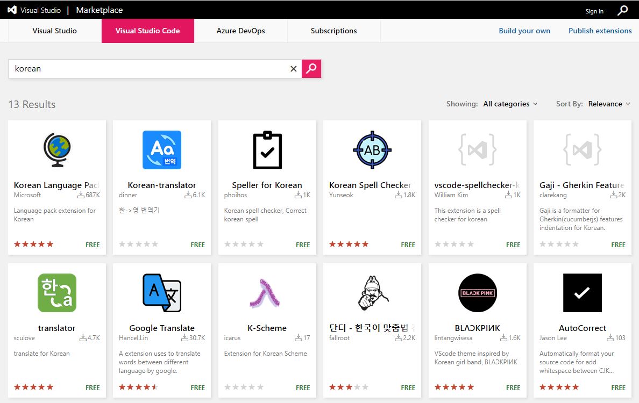Click download icon beside 1.8K count
The height and width of the screenshot is (403, 639).
pos(398,195)
